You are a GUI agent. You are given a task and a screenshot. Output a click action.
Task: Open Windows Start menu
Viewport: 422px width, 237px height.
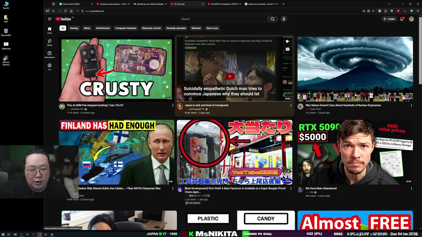click(3, 234)
